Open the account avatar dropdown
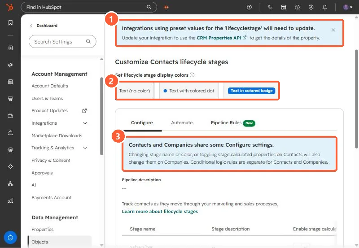This screenshot has width=359, height=248. tap(347, 7)
